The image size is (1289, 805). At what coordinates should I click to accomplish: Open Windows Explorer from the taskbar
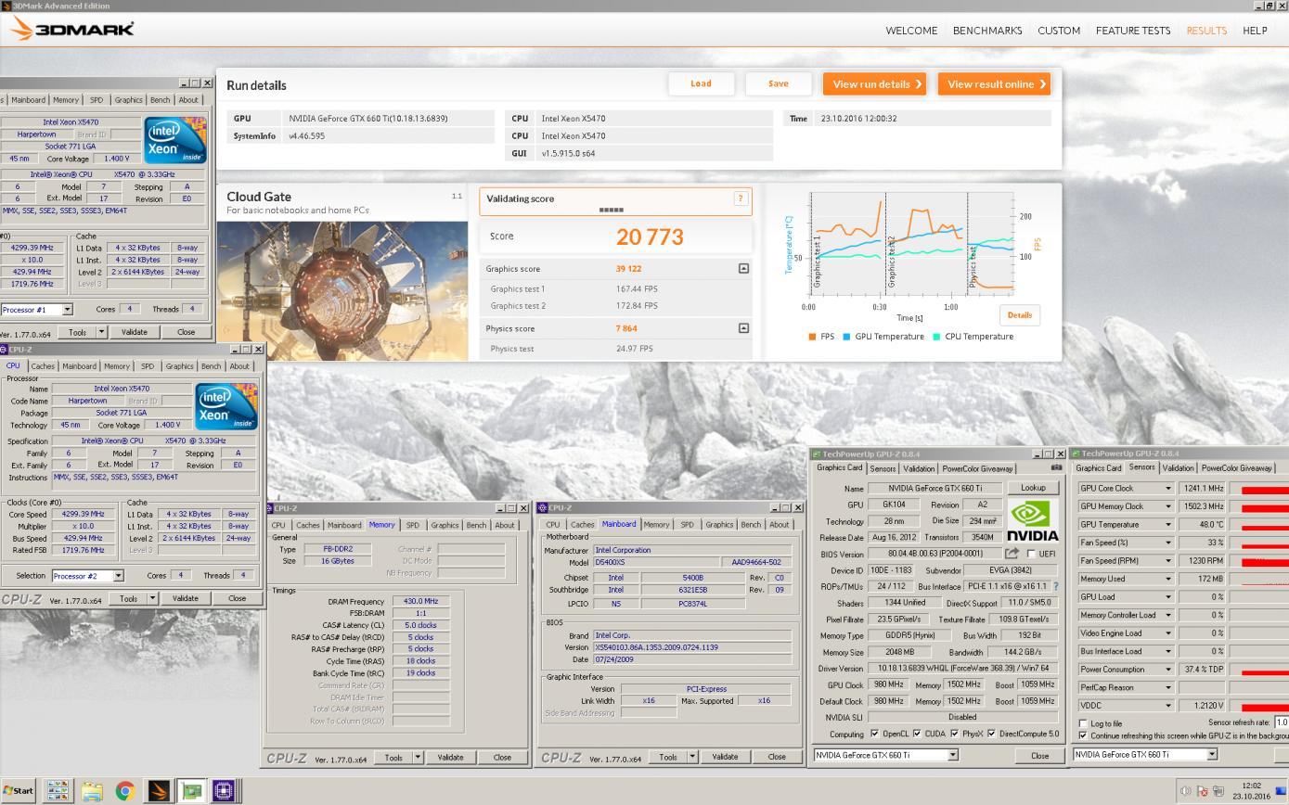pyautogui.click(x=91, y=791)
